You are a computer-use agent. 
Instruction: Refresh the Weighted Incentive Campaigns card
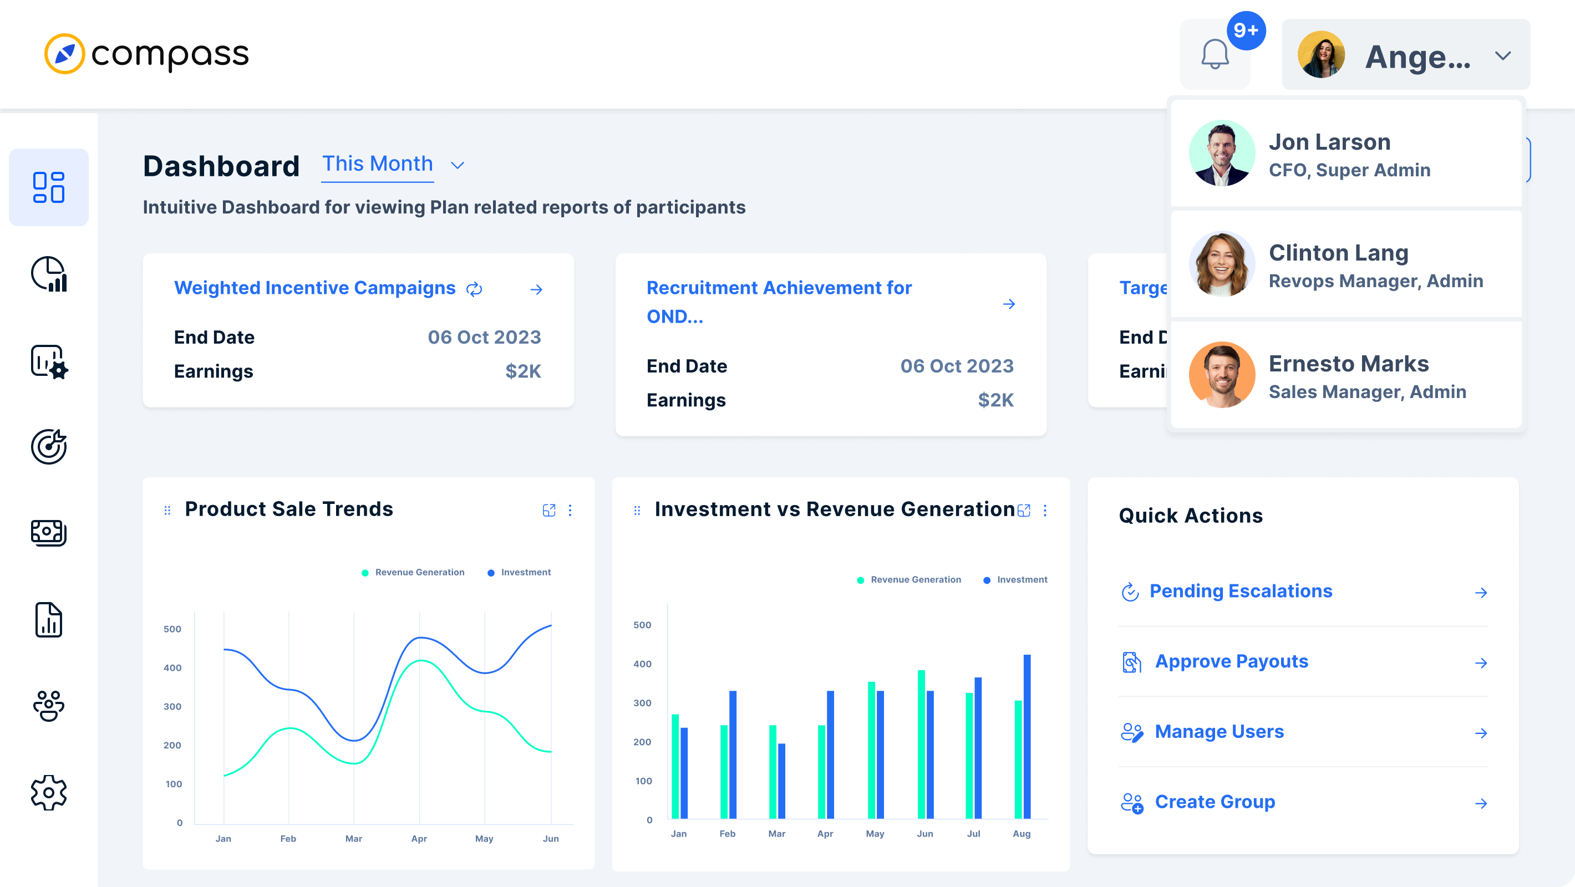[475, 289]
